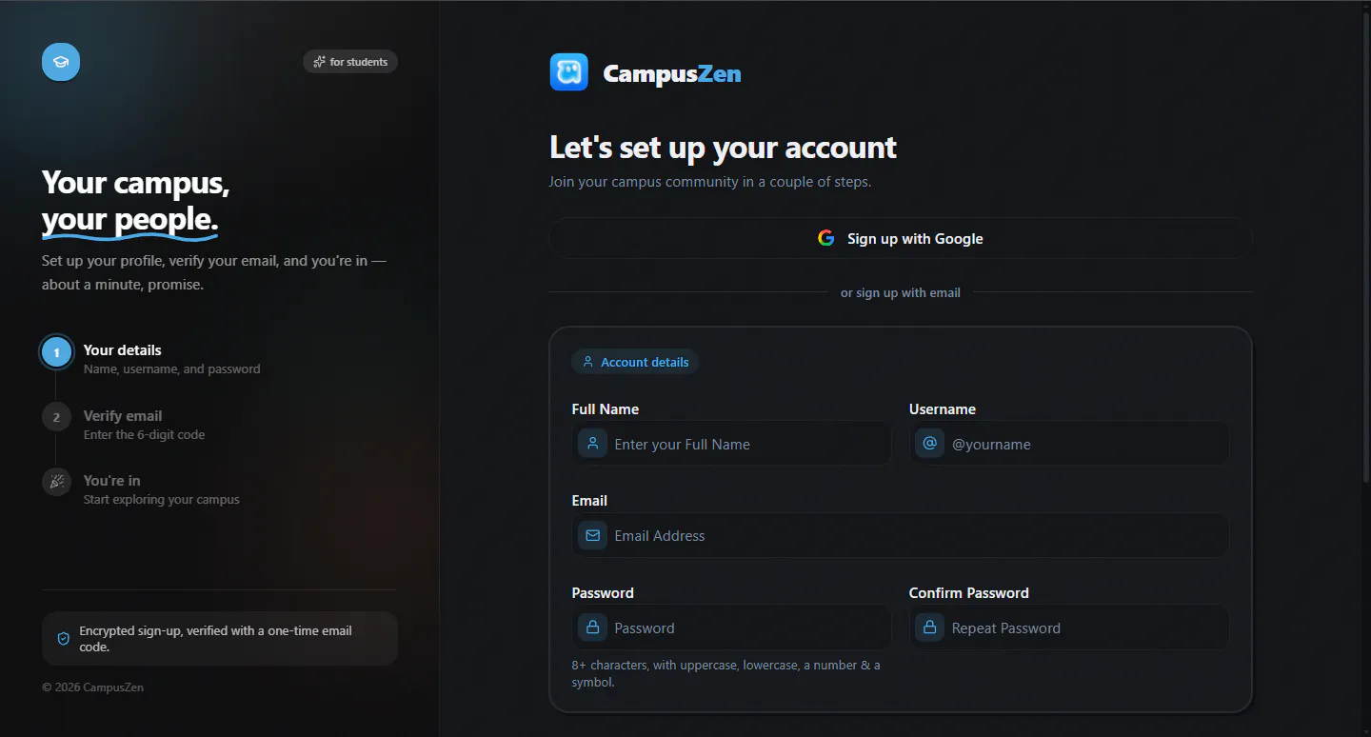Click the 'Confirm Password' field label
The height and width of the screenshot is (737, 1371).
click(969, 592)
